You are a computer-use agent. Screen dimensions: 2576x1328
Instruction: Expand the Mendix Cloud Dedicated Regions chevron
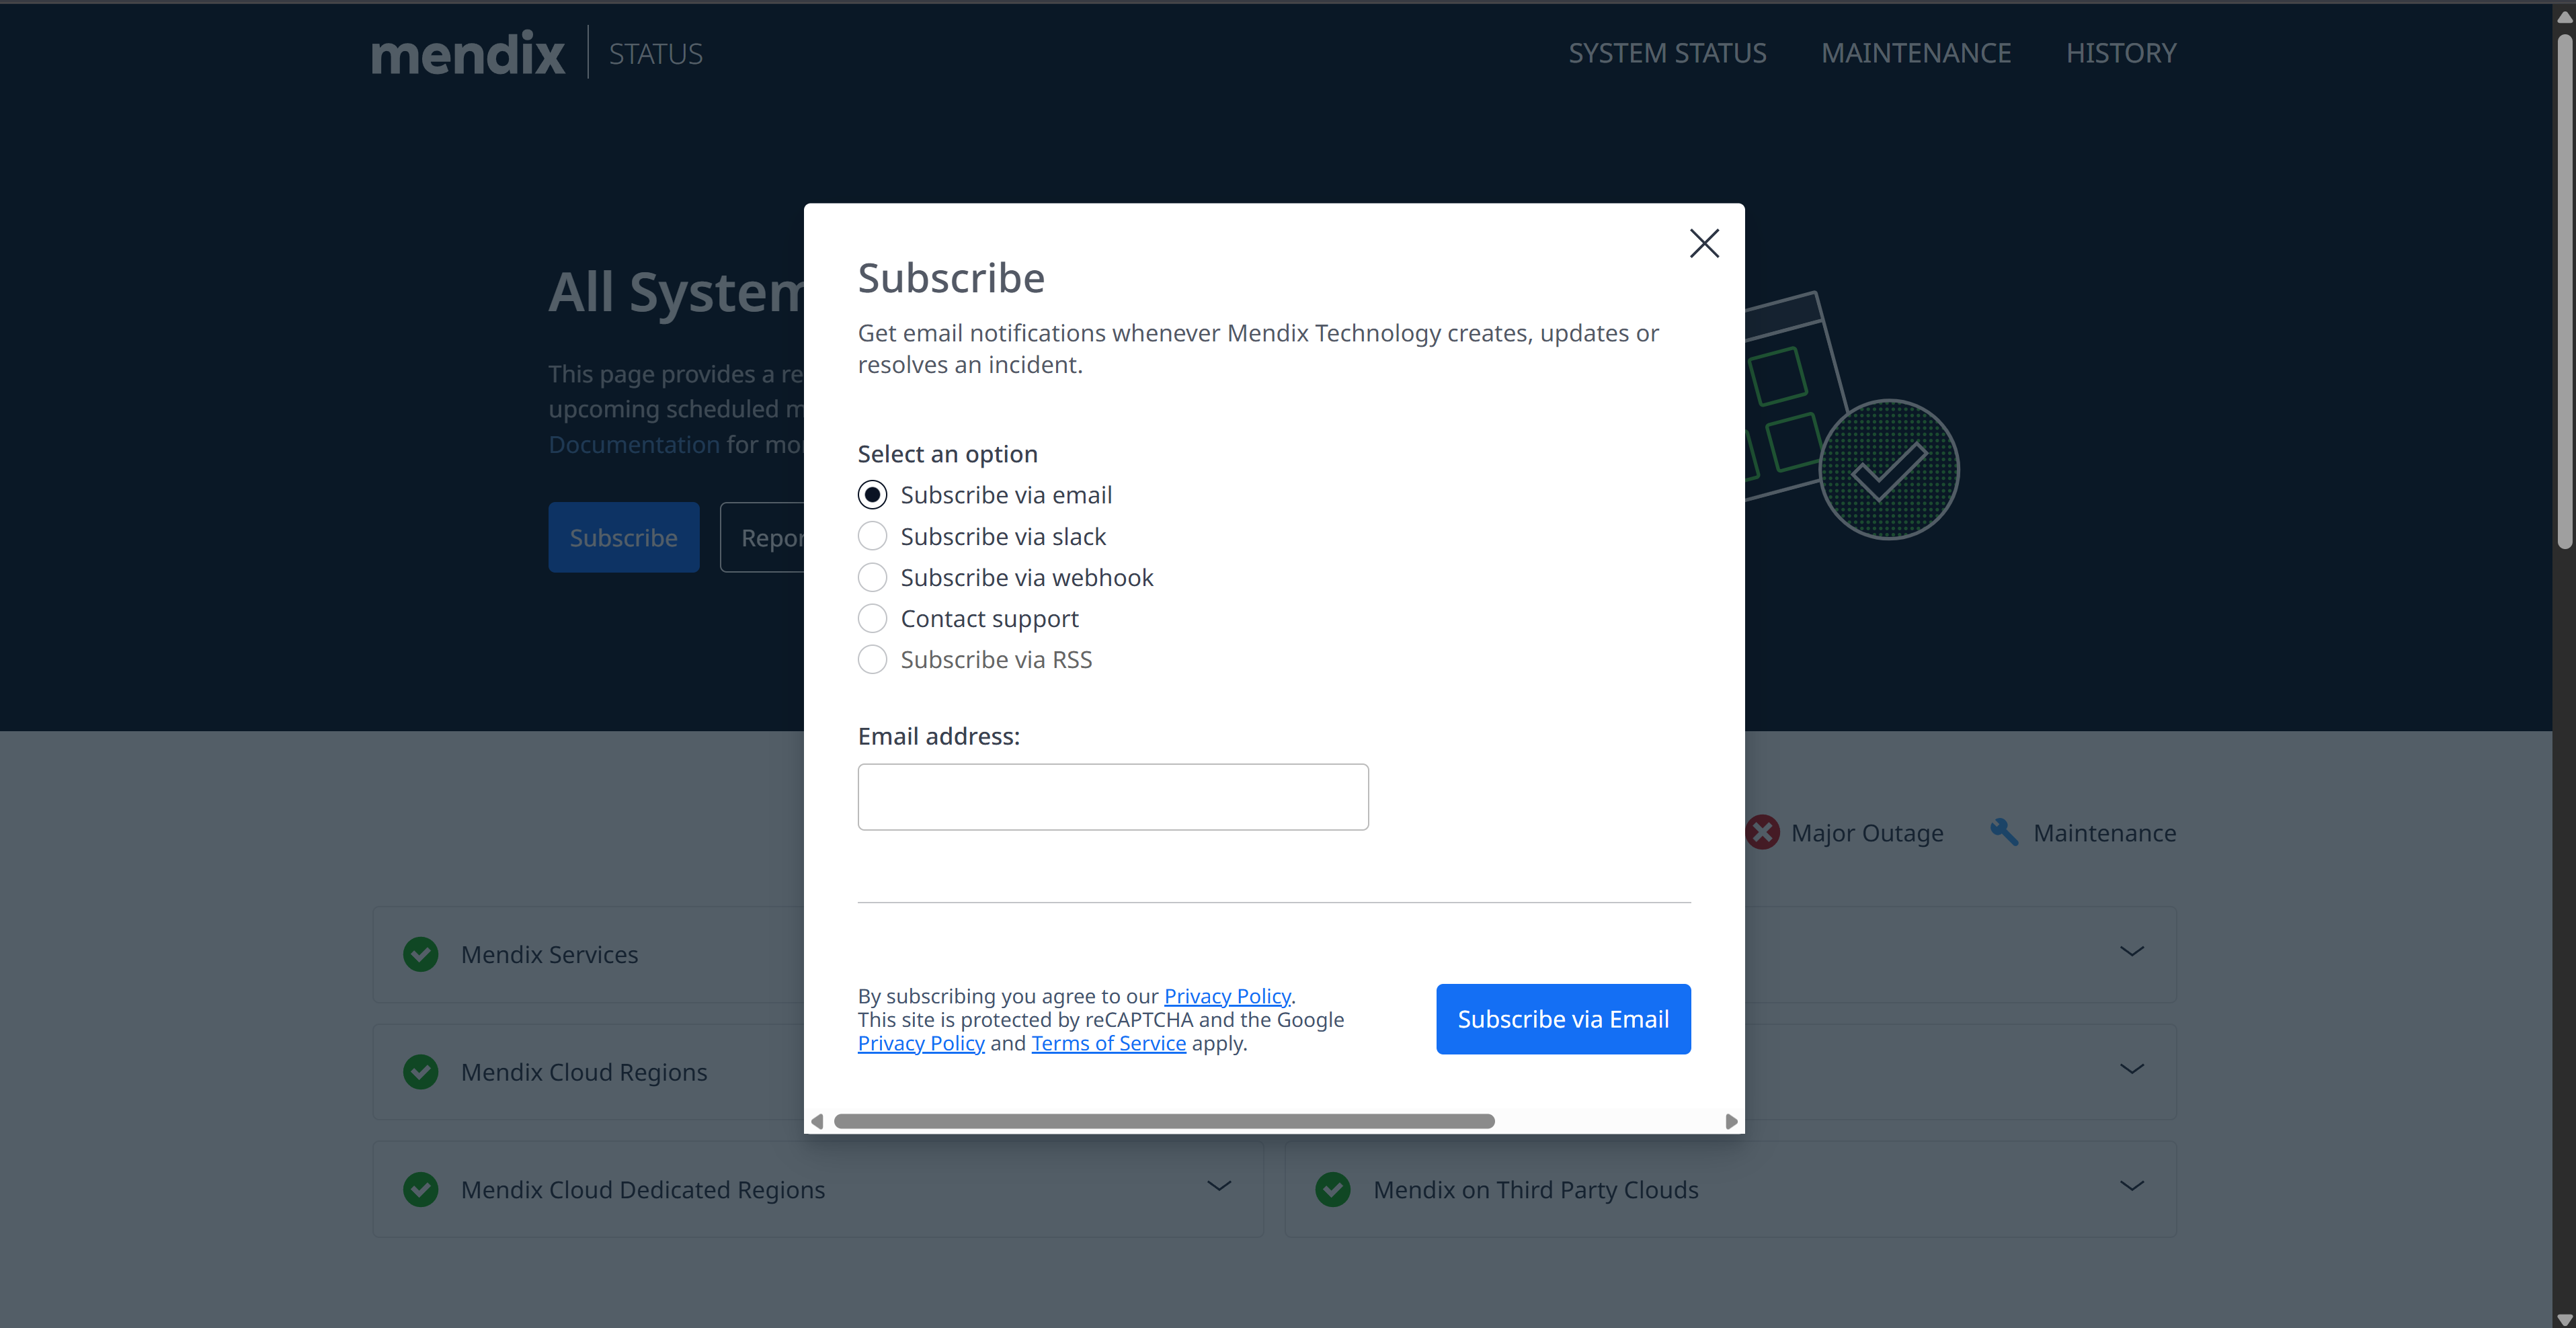(x=1219, y=1186)
